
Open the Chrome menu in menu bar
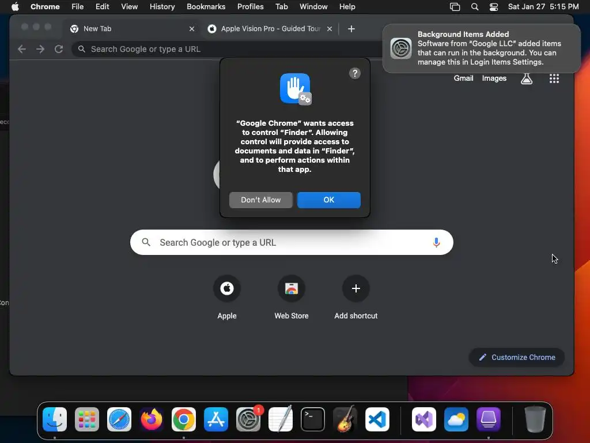45,6
